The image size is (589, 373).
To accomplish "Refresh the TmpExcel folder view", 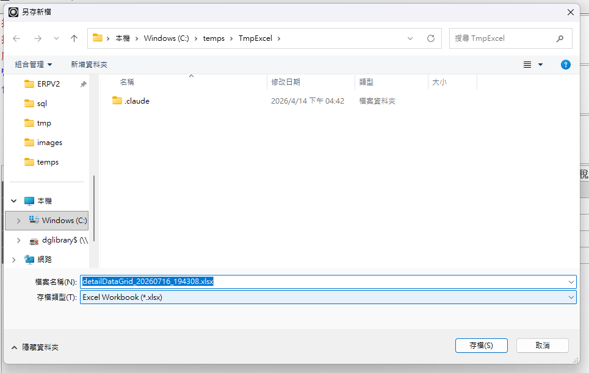I will pos(431,38).
